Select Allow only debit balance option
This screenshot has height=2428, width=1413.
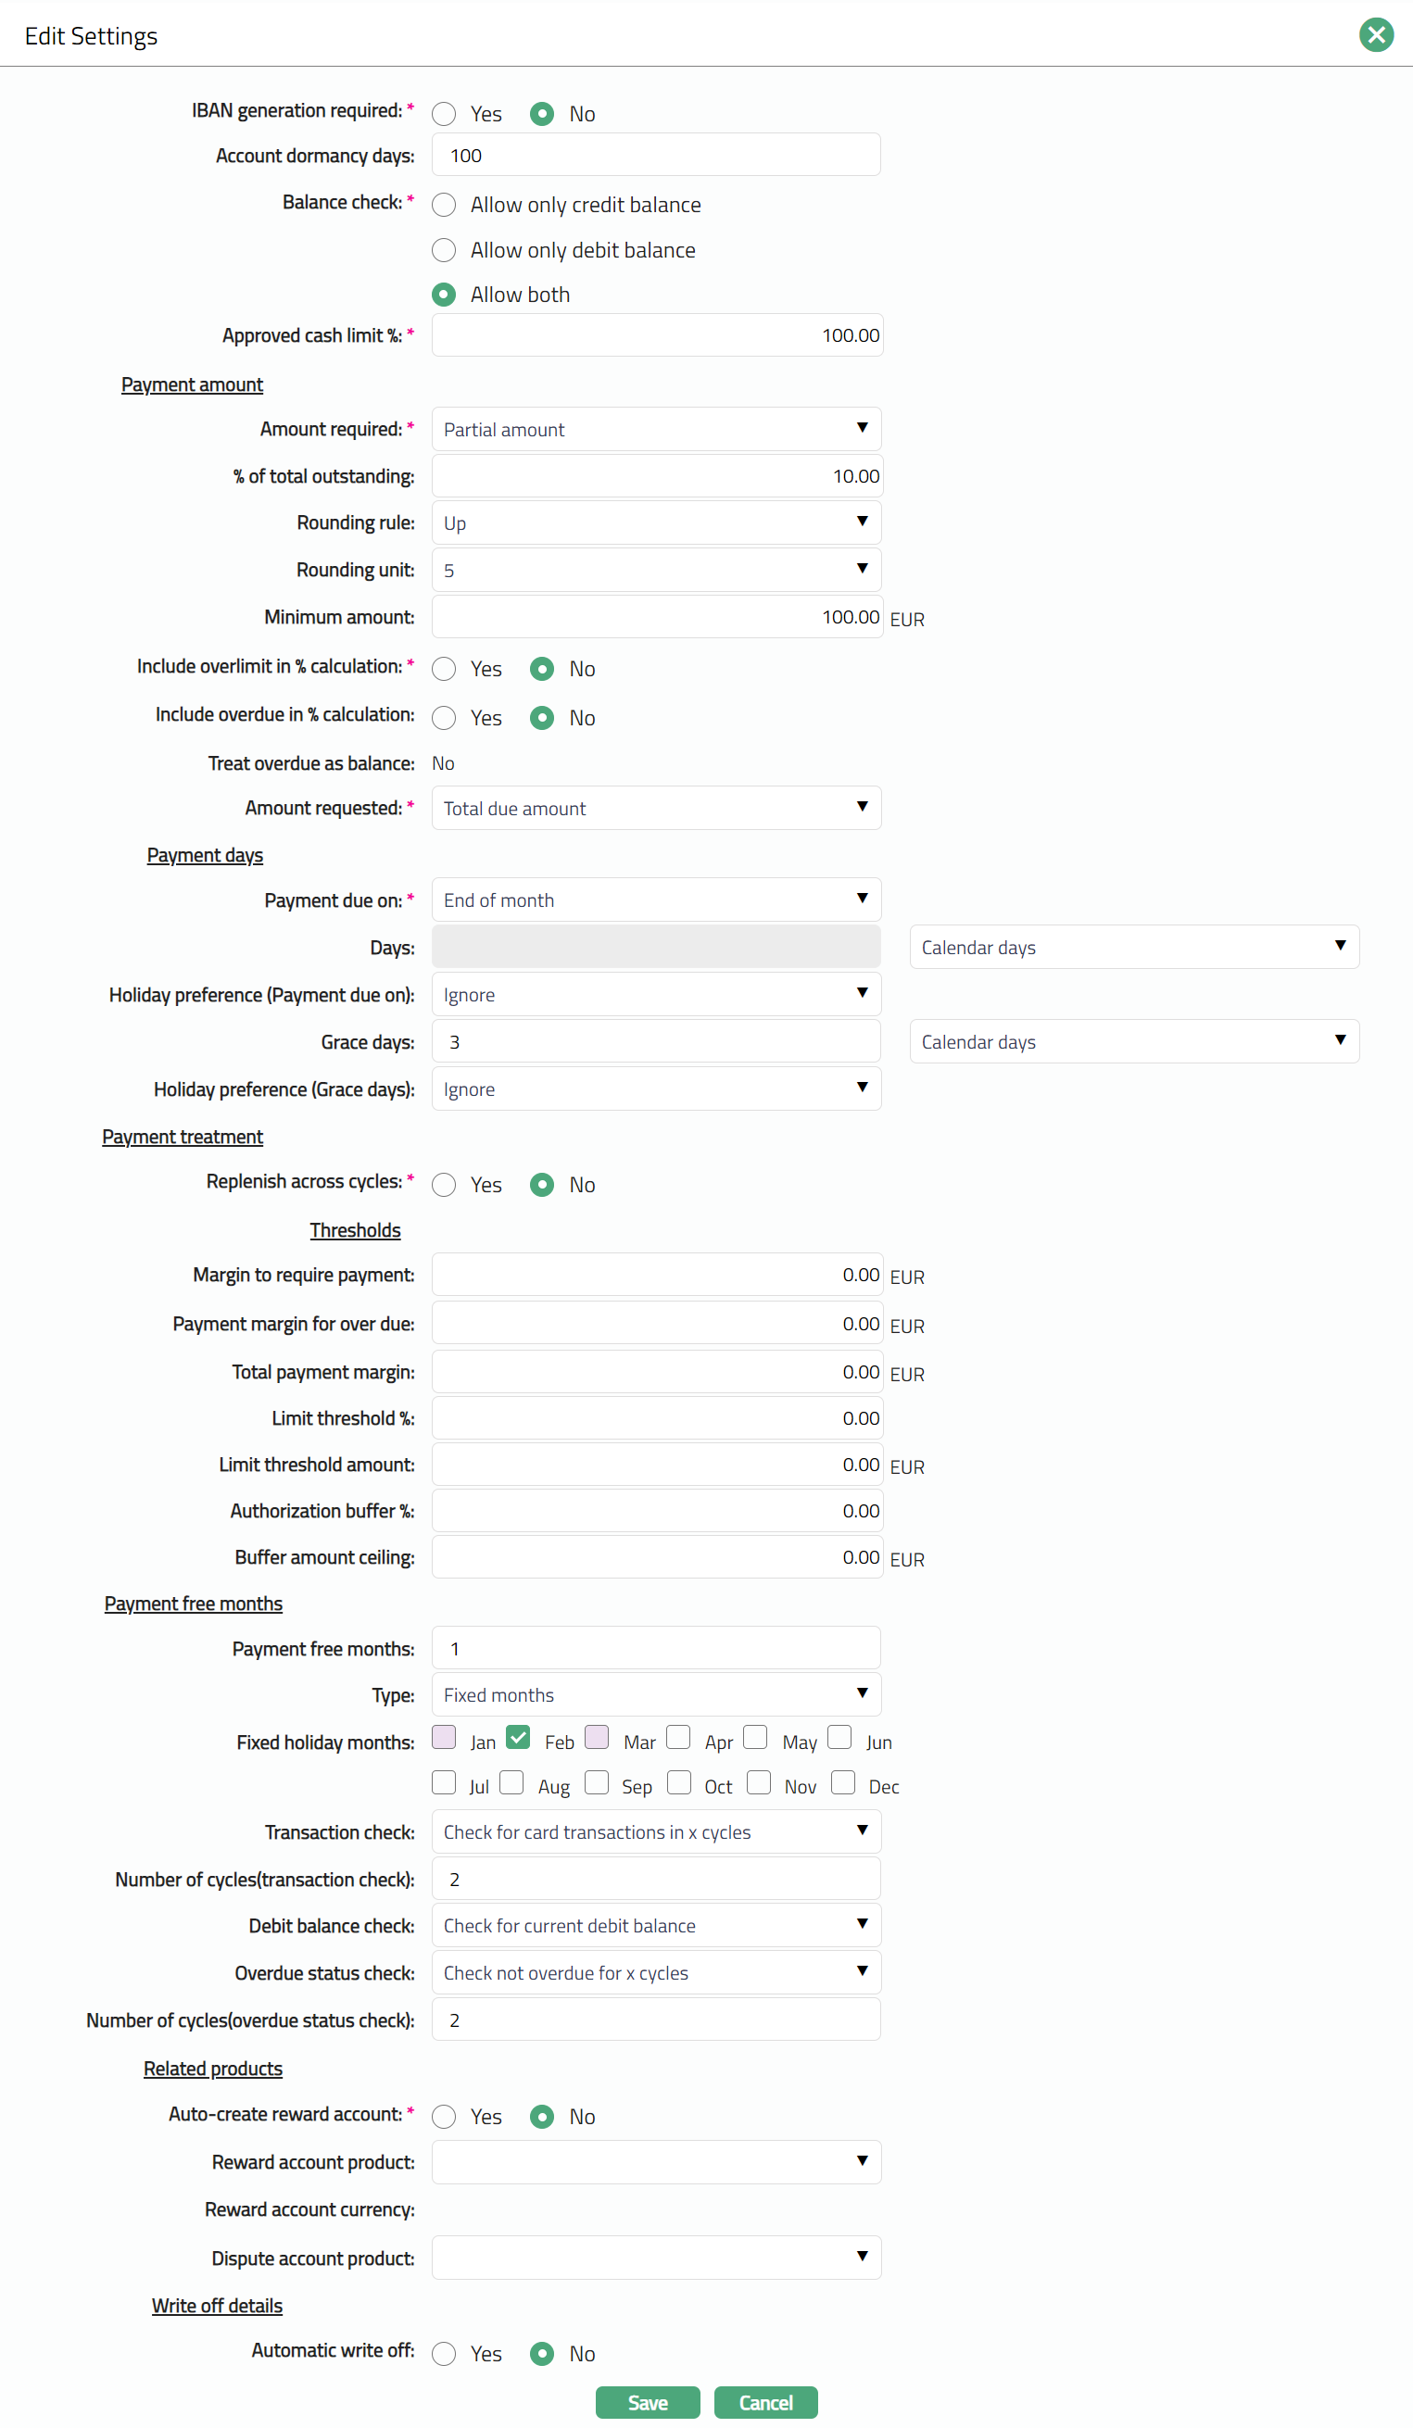click(444, 250)
